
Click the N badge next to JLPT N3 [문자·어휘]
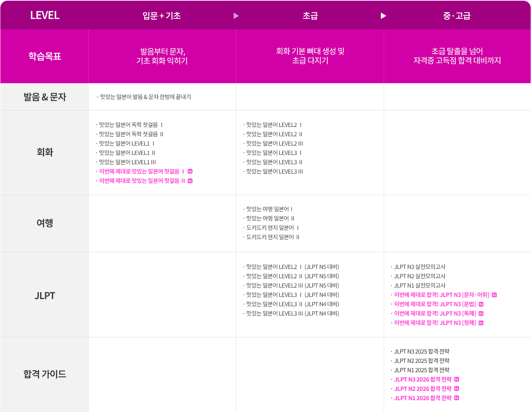coord(494,295)
